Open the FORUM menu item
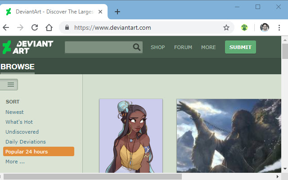The image size is (288, 180). [183, 47]
